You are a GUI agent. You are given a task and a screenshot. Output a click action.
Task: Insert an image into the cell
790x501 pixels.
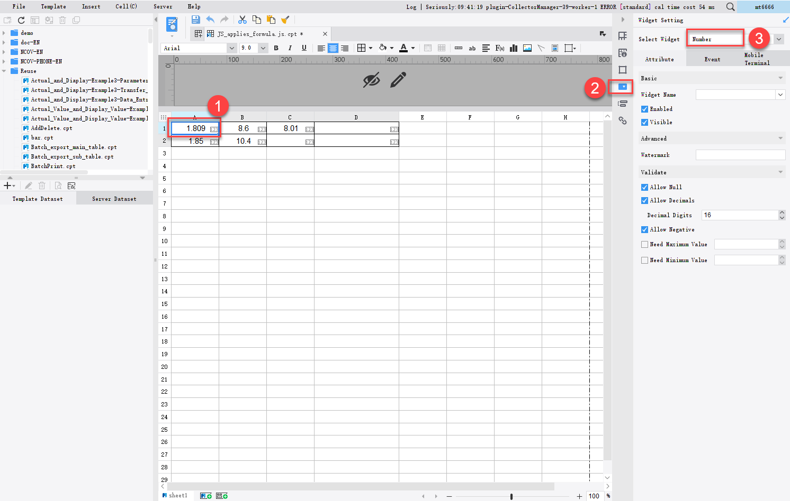tap(527, 48)
